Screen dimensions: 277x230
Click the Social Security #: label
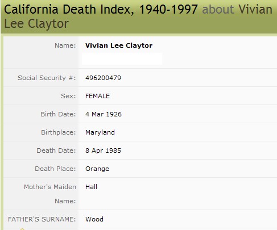(47, 78)
